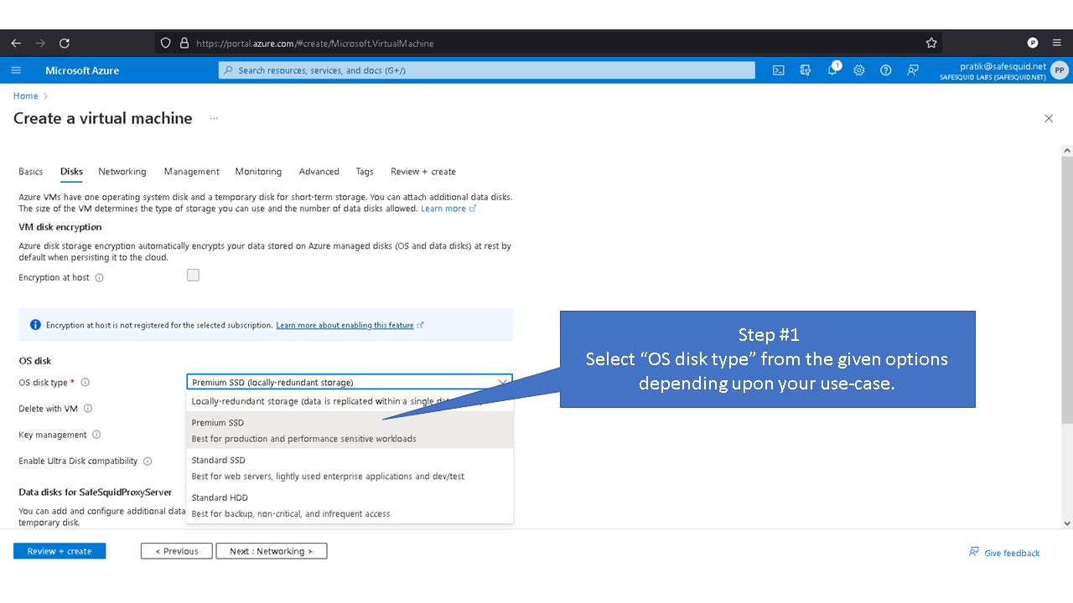This screenshot has width=1073, height=603.
Task: Click the Locally-redundant storage group header
Action: pos(350,401)
